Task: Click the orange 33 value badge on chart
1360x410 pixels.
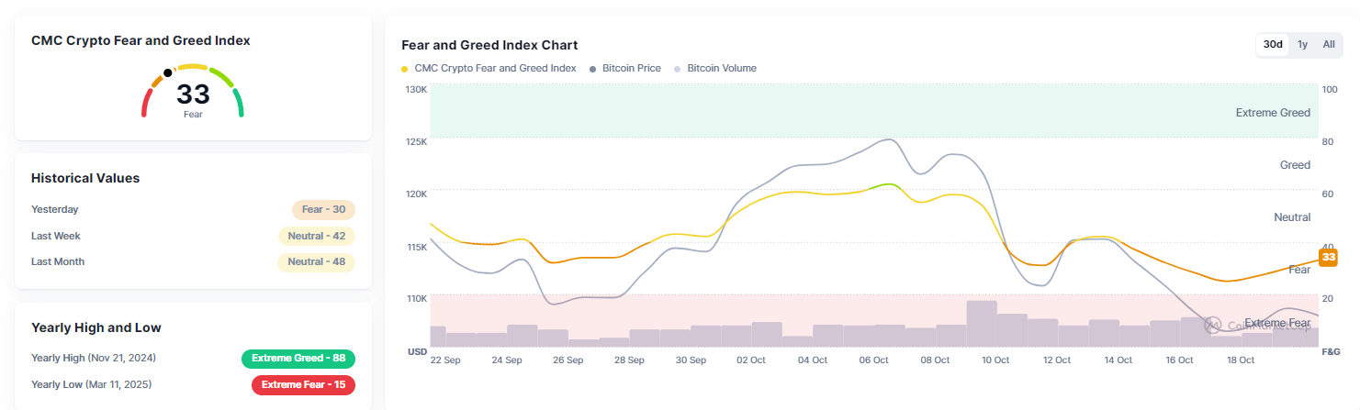Action: pos(1327,258)
